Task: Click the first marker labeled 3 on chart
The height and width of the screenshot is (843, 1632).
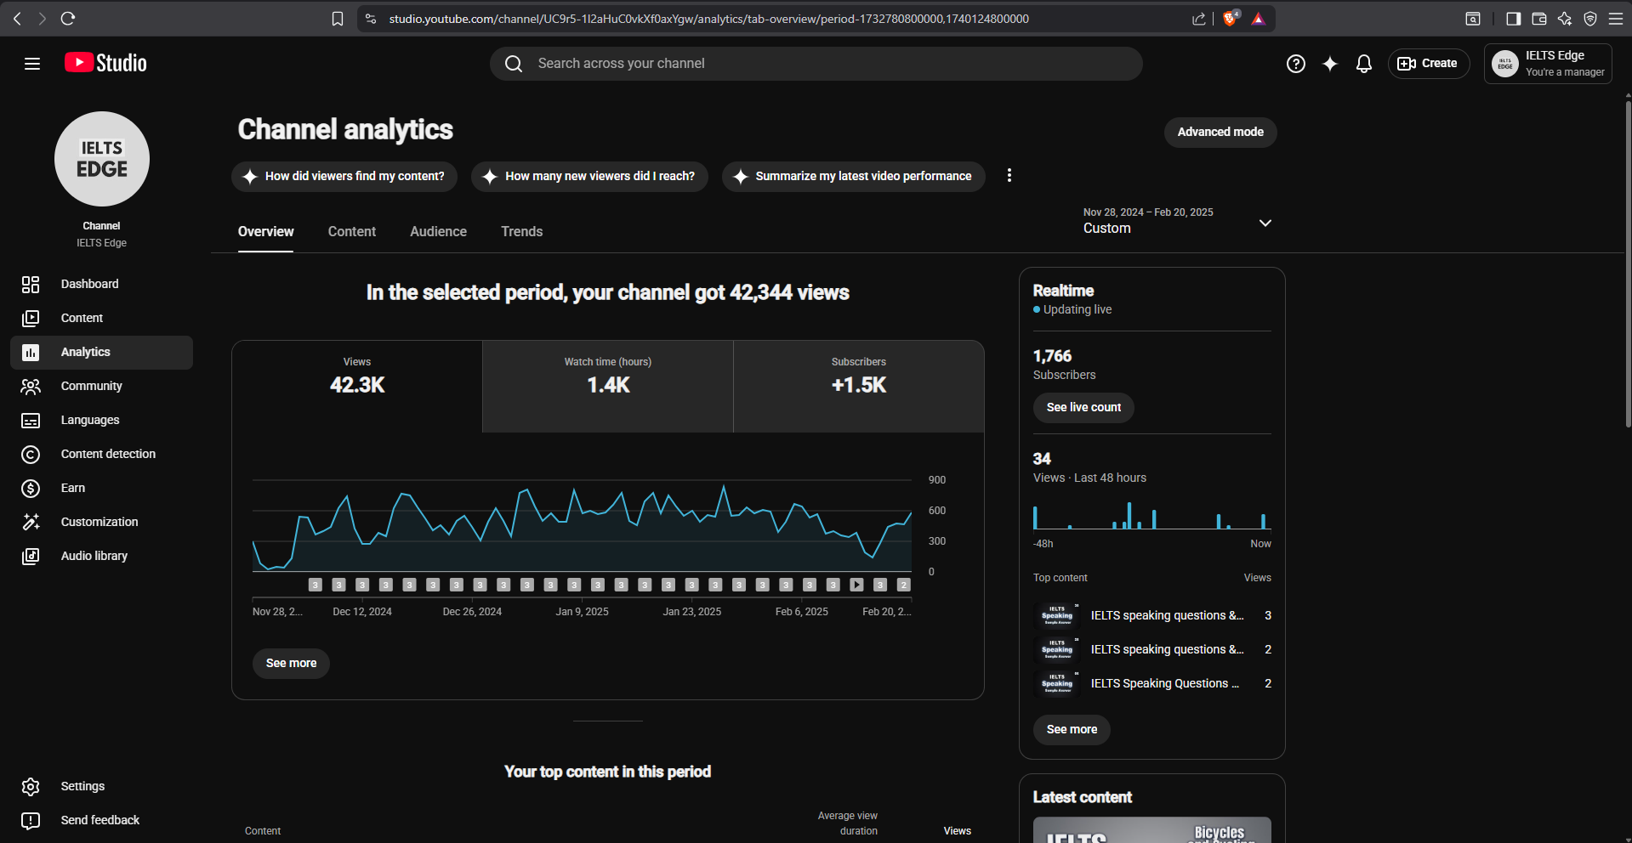Action: pos(316,585)
